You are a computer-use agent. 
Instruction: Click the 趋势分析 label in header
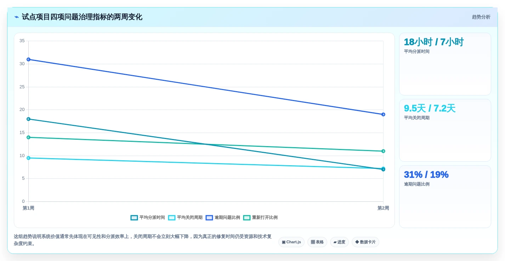tap(481, 17)
